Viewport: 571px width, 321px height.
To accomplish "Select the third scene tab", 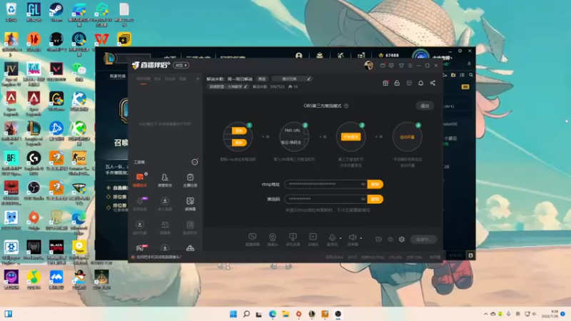I will point(170,78).
